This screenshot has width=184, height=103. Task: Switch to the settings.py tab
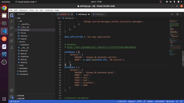83,14
